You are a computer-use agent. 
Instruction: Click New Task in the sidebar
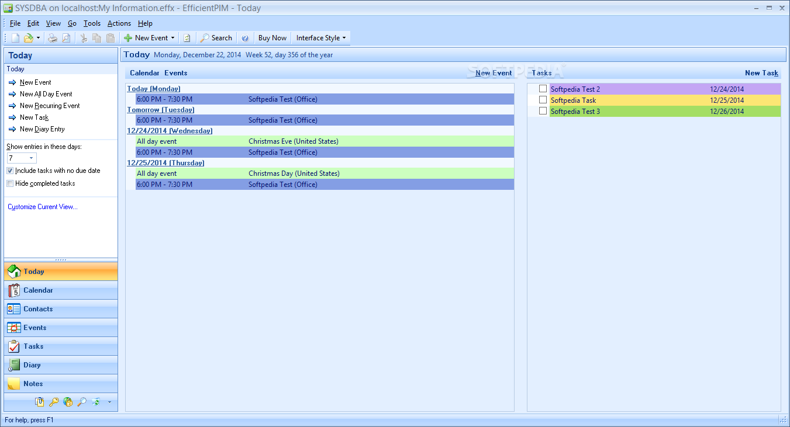[x=35, y=117]
